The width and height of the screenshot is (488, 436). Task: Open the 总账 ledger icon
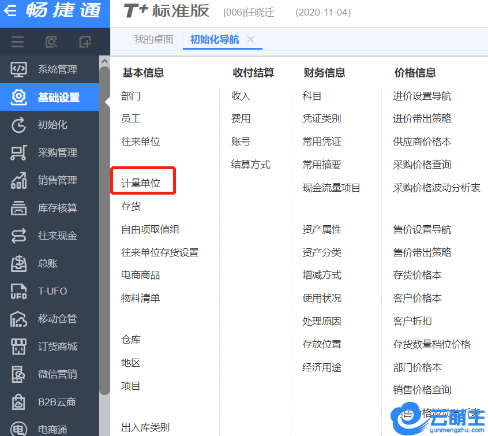click(19, 263)
